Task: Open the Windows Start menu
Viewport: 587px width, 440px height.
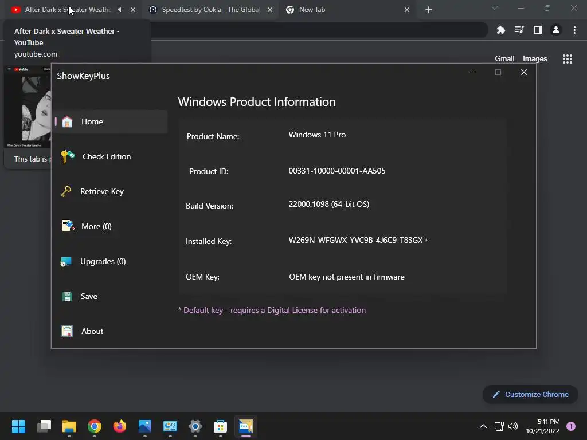Action: coord(18,426)
